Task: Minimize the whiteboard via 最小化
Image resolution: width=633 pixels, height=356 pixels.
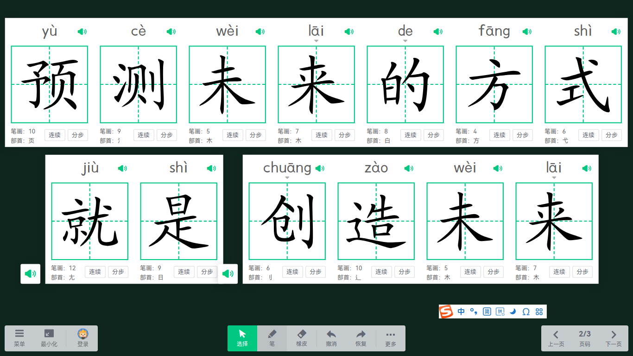Action: 49,338
